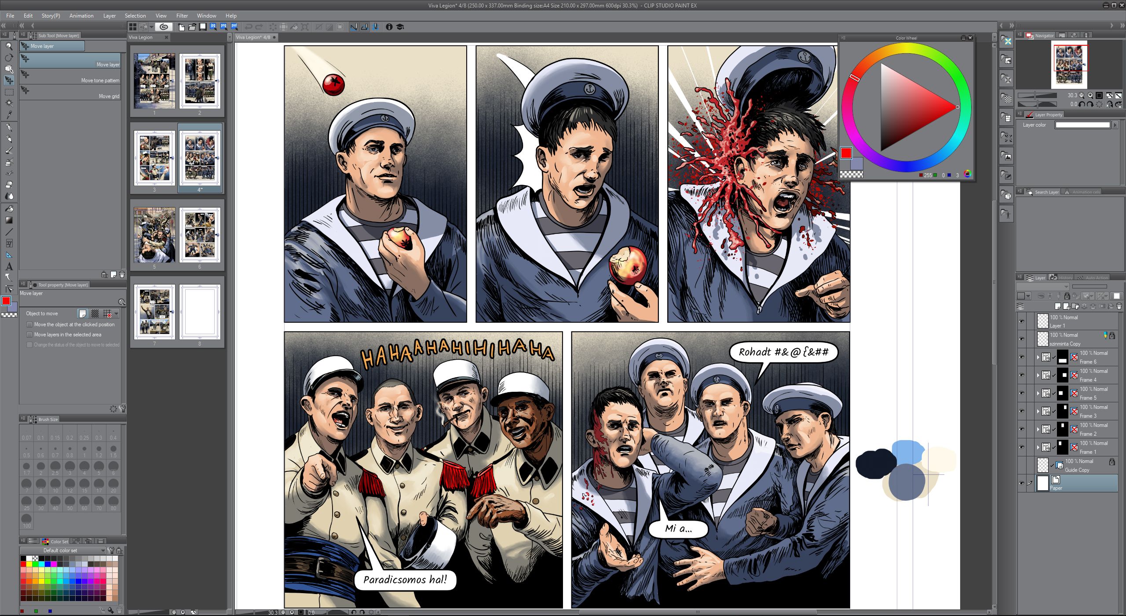Select the Operation object tool
Screen dimensions: 1126x616
pos(9,69)
